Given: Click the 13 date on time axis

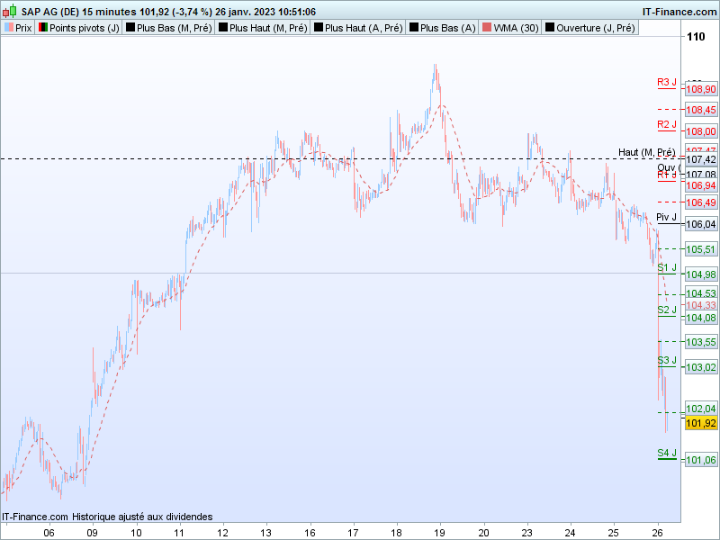Looking at the screenshot, I should click(266, 533).
